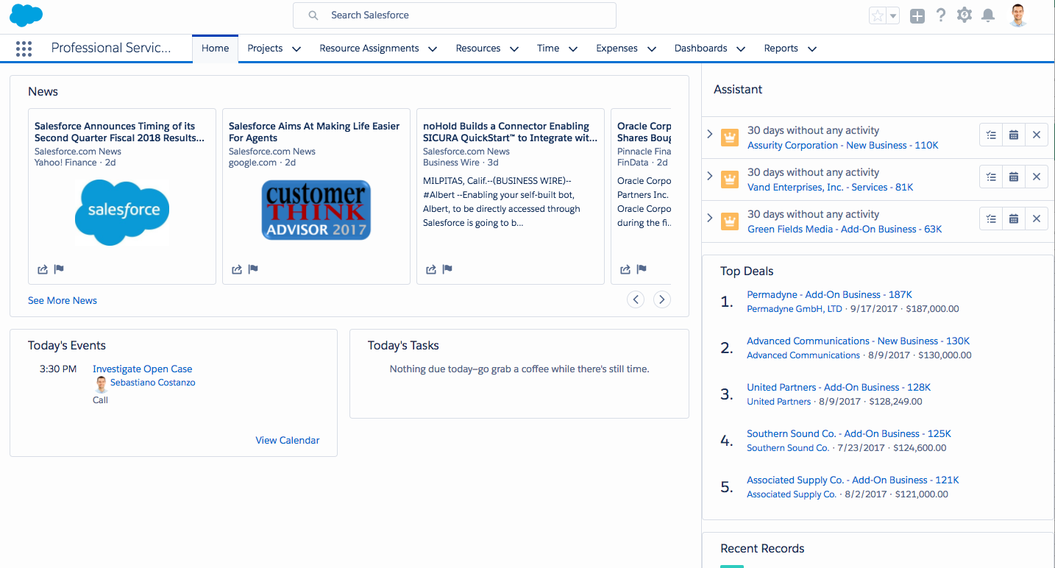This screenshot has width=1055, height=568.
Task: Show next news articles with right arrow
Action: [662, 299]
